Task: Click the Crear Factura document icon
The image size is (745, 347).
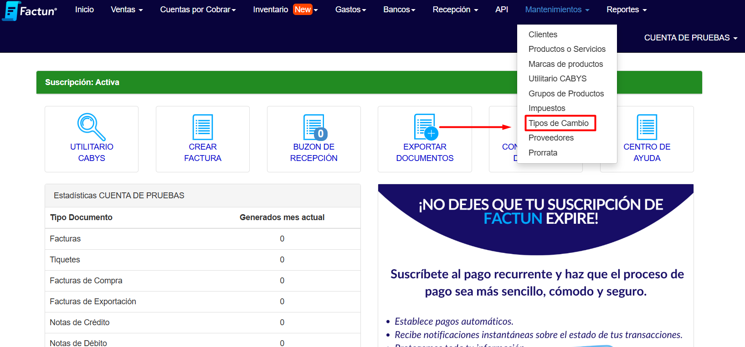Action: (203, 127)
